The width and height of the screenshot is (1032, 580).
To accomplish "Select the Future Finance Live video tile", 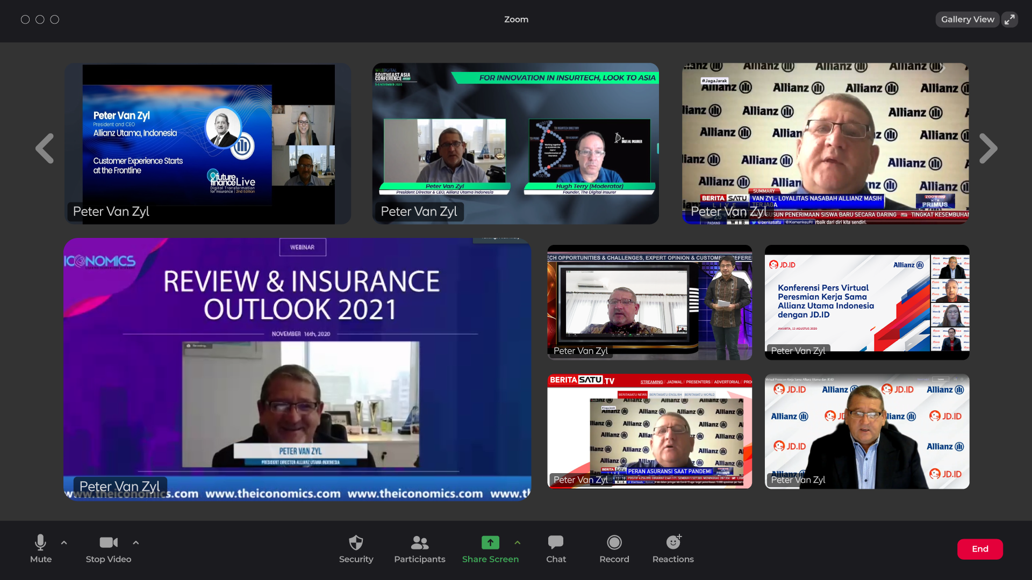I will tap(207, 143).
